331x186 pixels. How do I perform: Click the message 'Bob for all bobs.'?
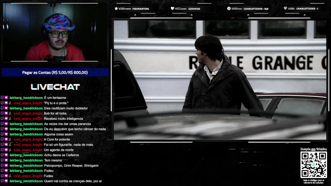56,113
